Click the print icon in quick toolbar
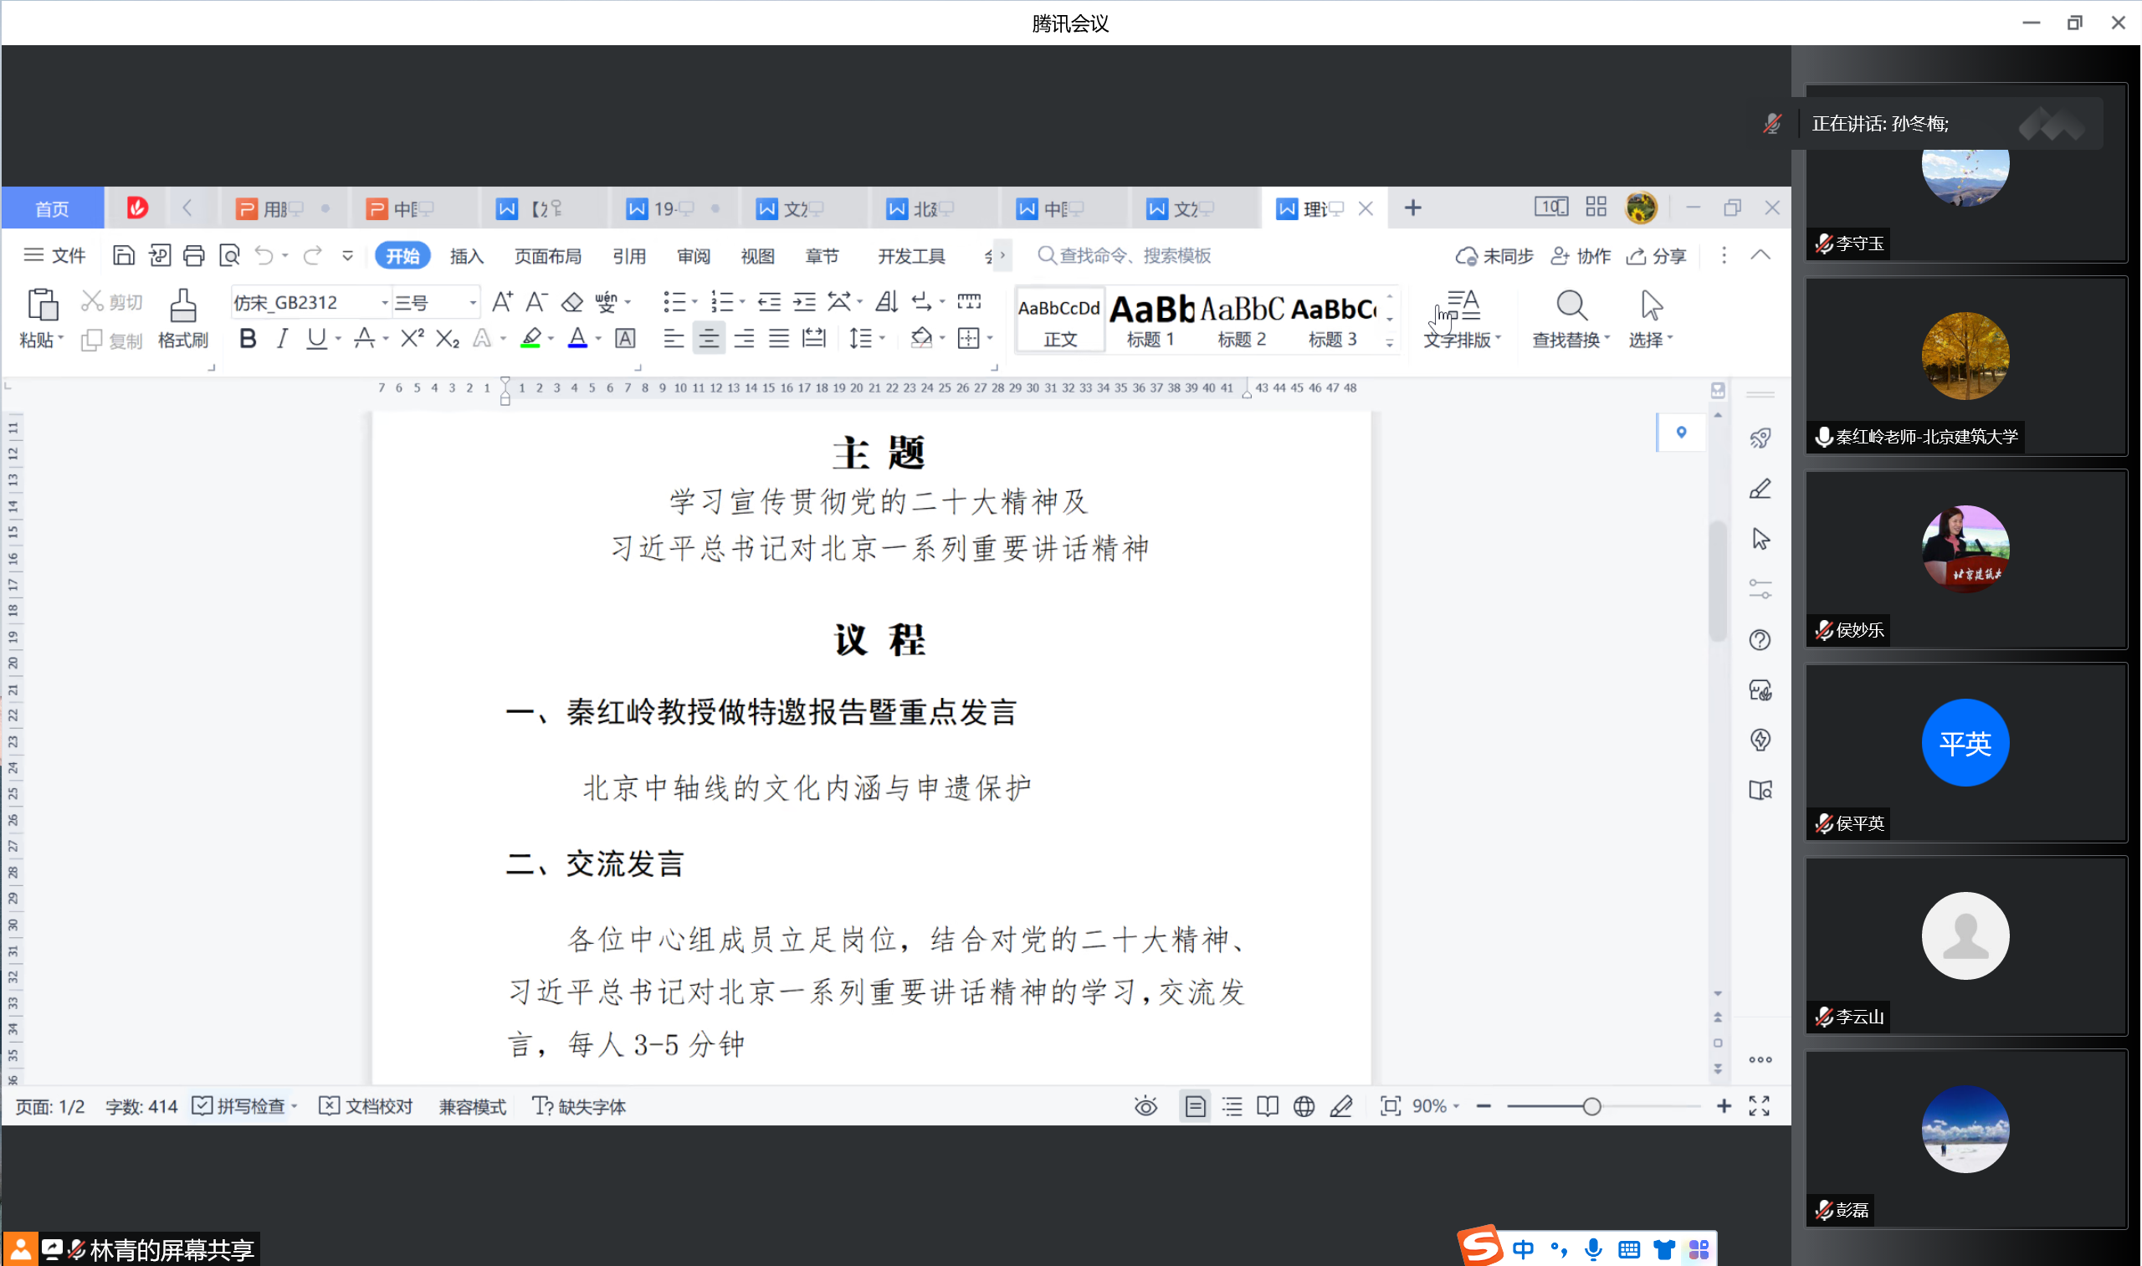 point(193,255)
